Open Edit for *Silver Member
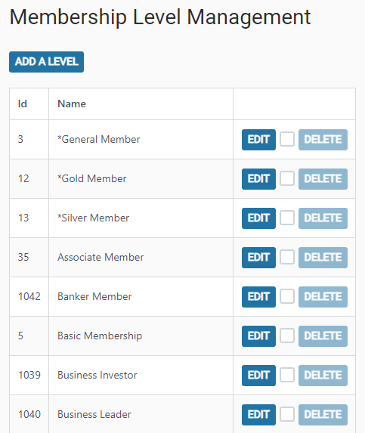The width and height of the screenshot is (365, 433). click(x=258, y=218)
